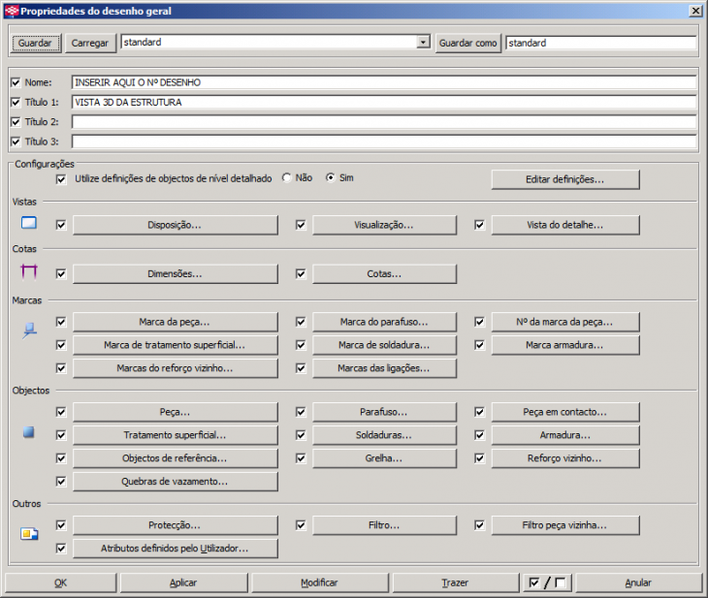Open Marcas das ligações settings
The width and height of the screenshot is (708, 598).
click(384, 368)
